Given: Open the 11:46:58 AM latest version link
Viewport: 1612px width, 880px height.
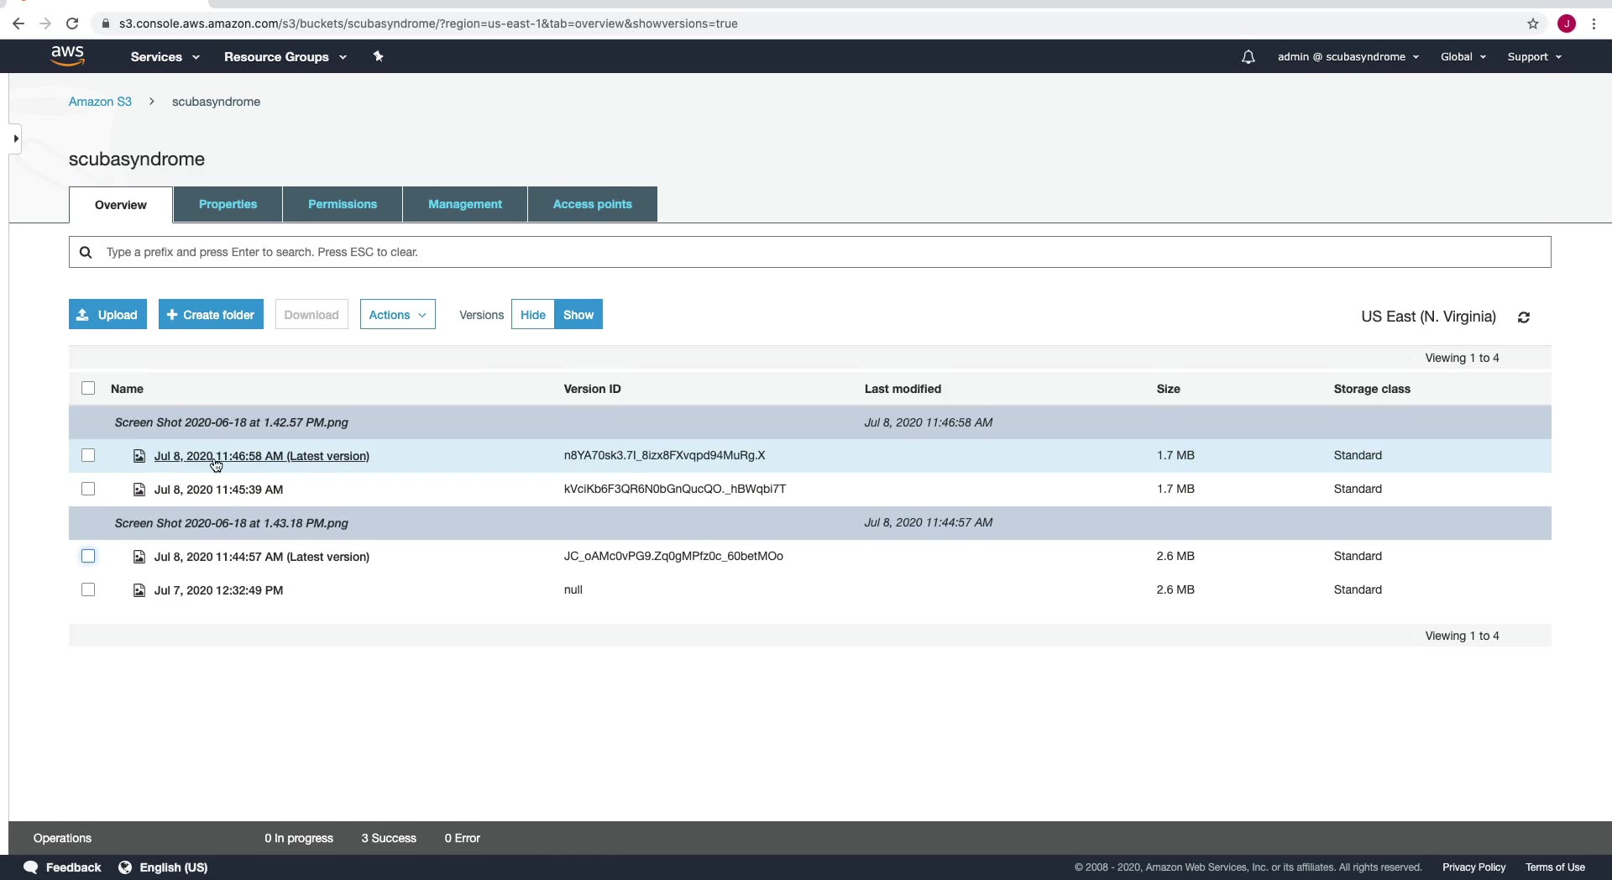Looking at the screenshot, I should click(262, 456).
